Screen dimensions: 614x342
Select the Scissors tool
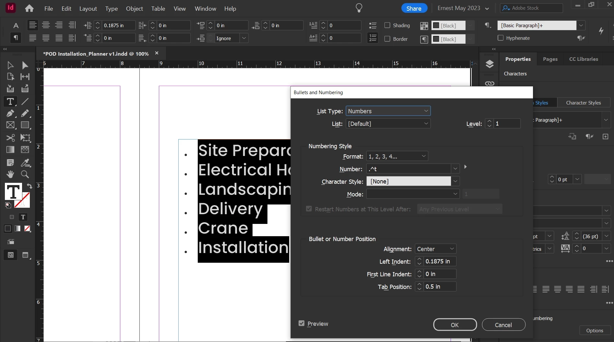[10, 138]
